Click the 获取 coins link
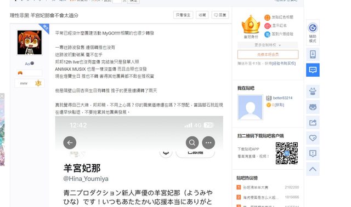The height and width of the screenshot is (207, 351). point(279,105)
